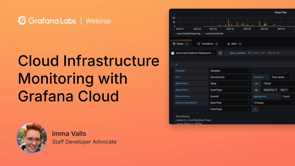Click the Transform tab icon
Viewport: 295px width, 166px height.
(x=199, y=44)
